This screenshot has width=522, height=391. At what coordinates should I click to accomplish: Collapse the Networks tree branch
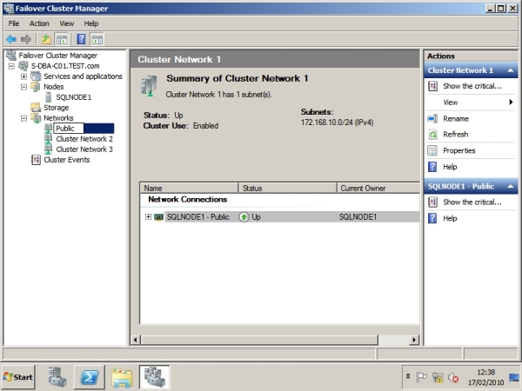click(x=23, y=118)
